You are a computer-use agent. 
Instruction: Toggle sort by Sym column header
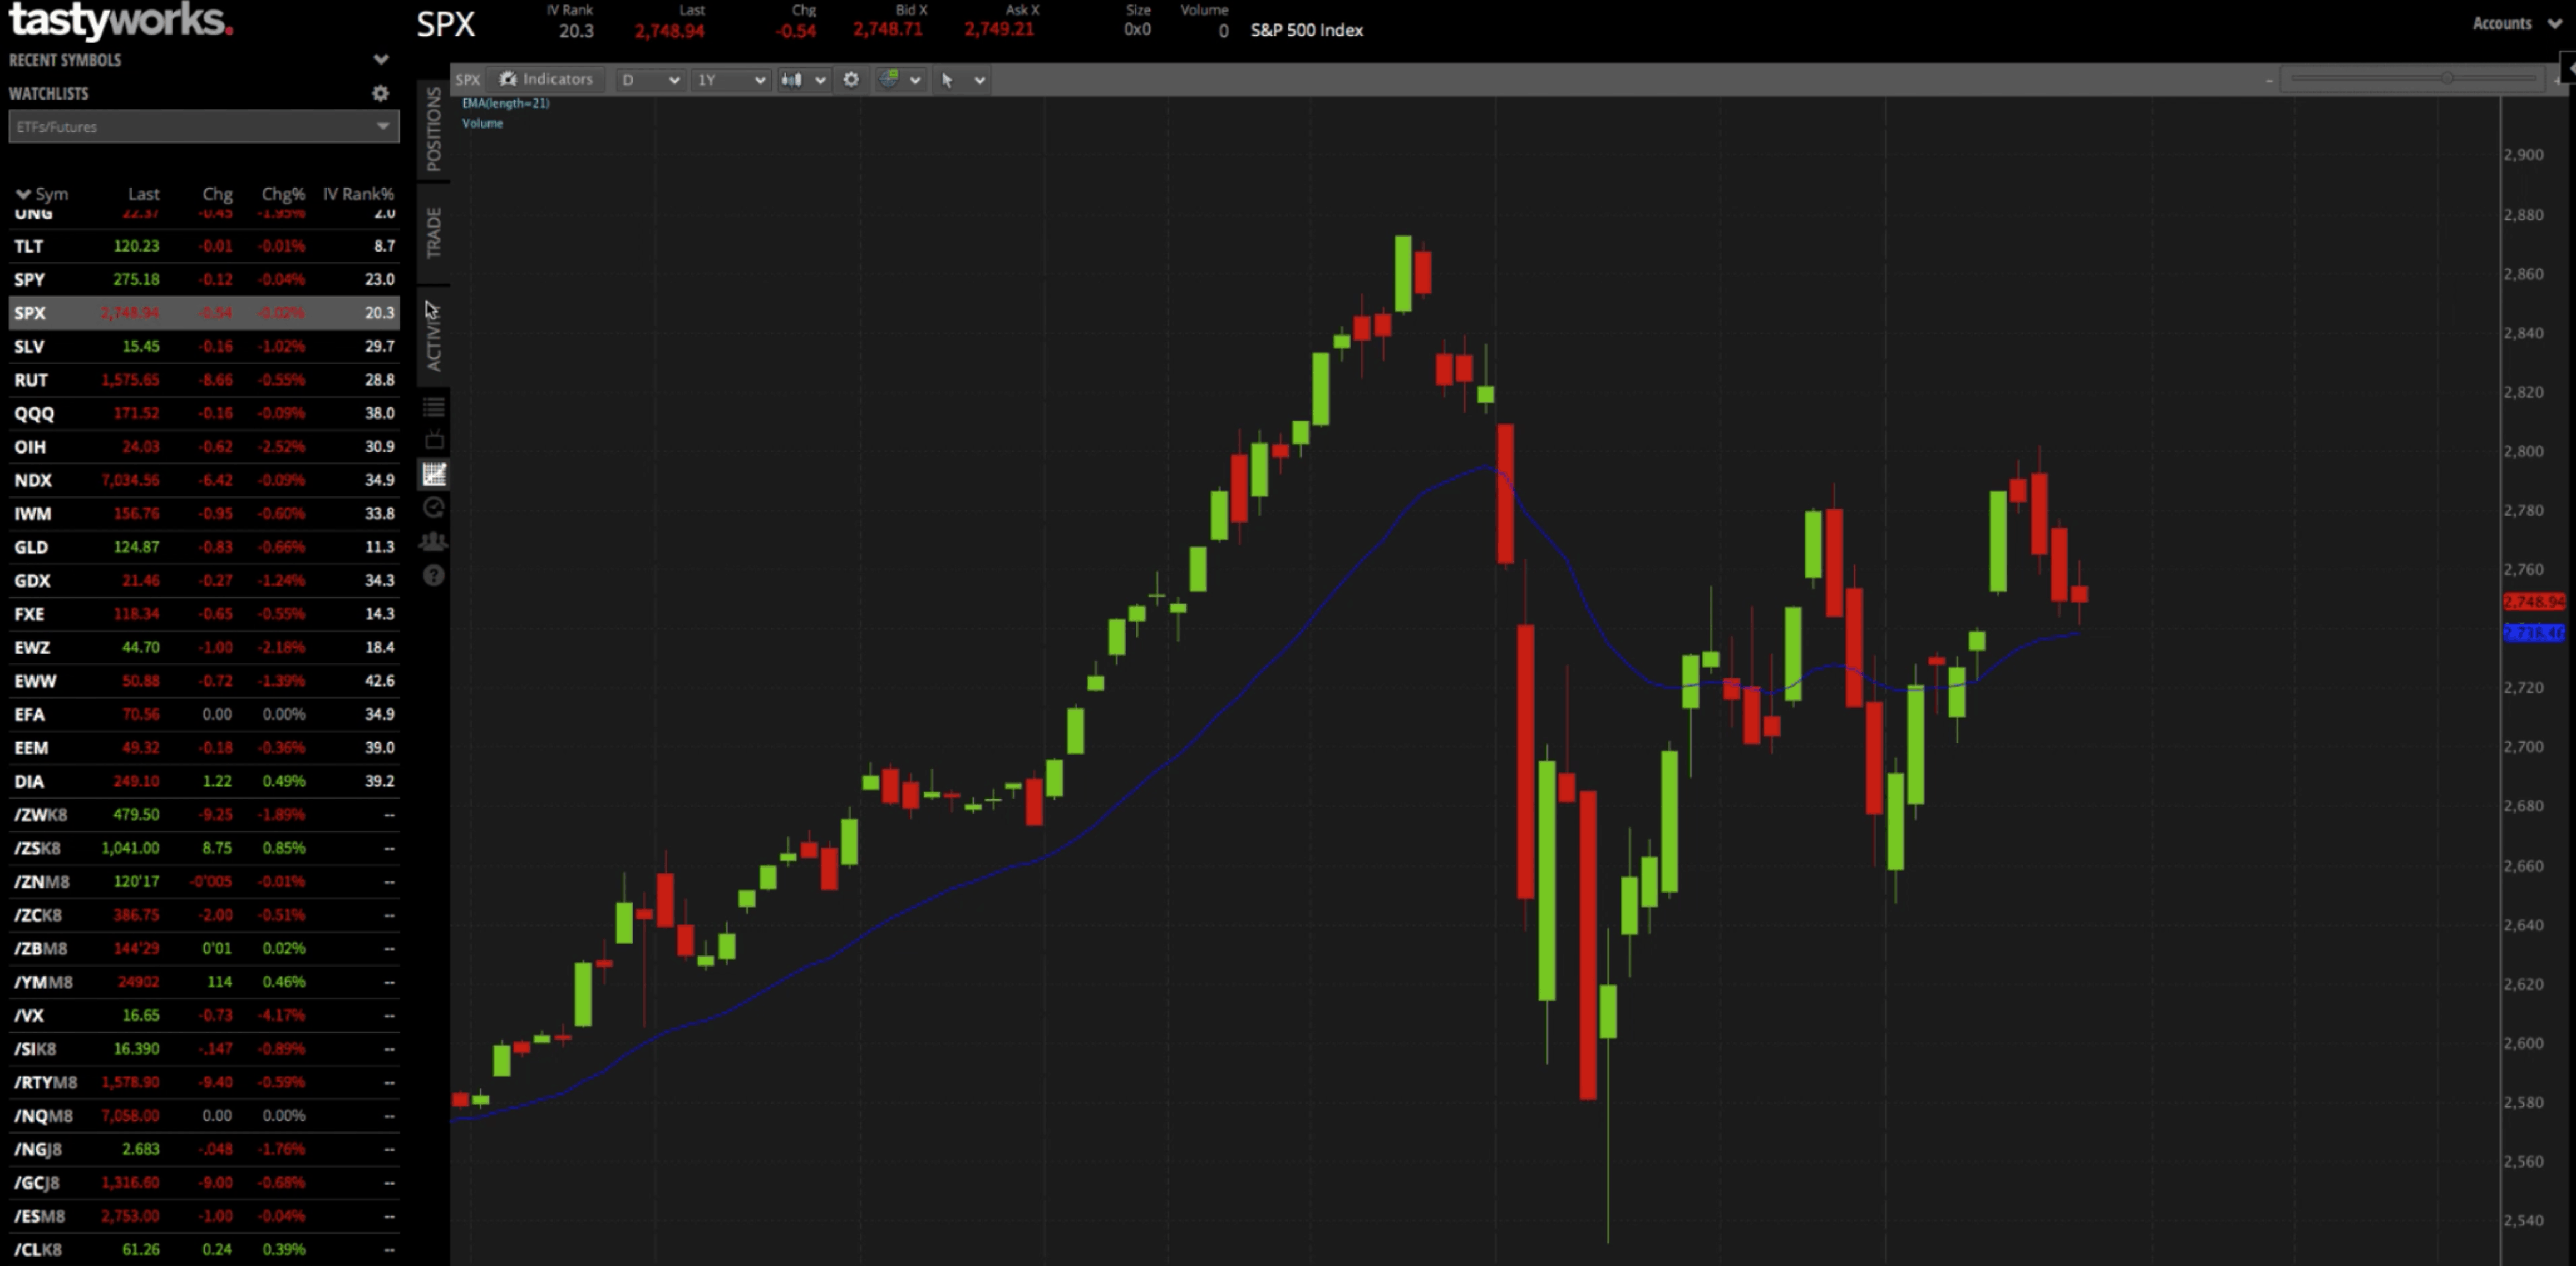pos(42,194)
